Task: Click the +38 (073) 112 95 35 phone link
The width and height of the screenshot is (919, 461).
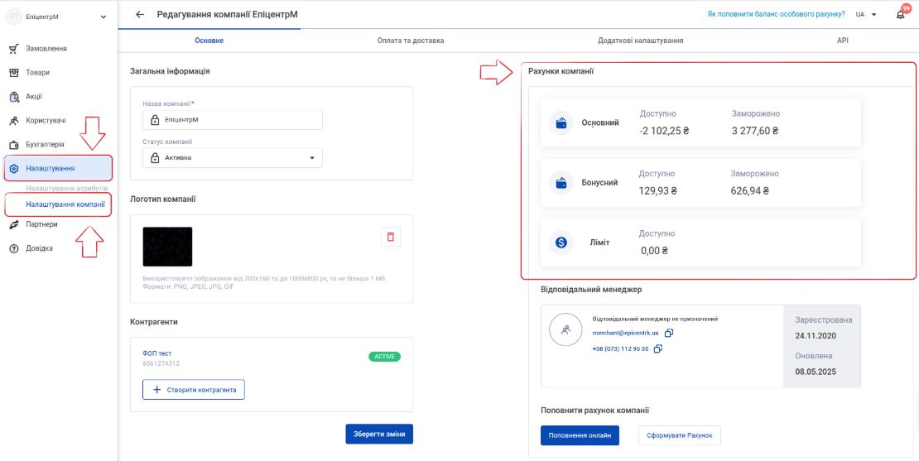Action: pos(620,348)
